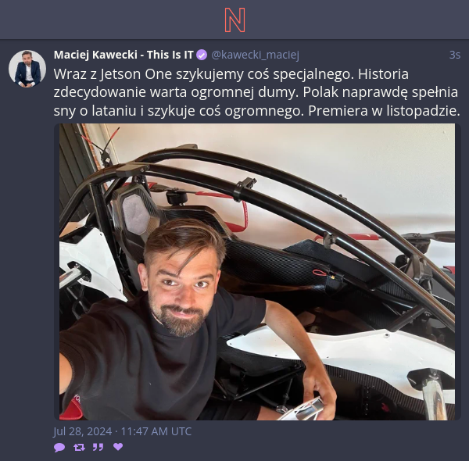Open the Jul 28, 2024 date permalink
Image resolution: width=469 pixels, height=461 pixels.
[83, 431]
